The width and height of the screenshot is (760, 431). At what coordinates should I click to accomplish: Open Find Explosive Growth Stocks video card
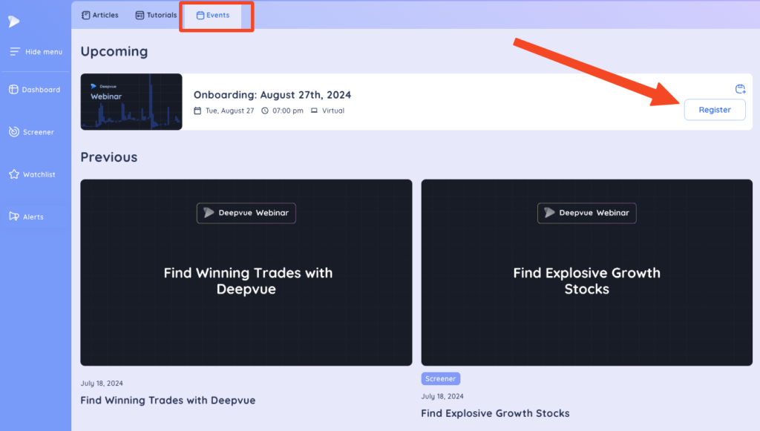pos(586,272)
